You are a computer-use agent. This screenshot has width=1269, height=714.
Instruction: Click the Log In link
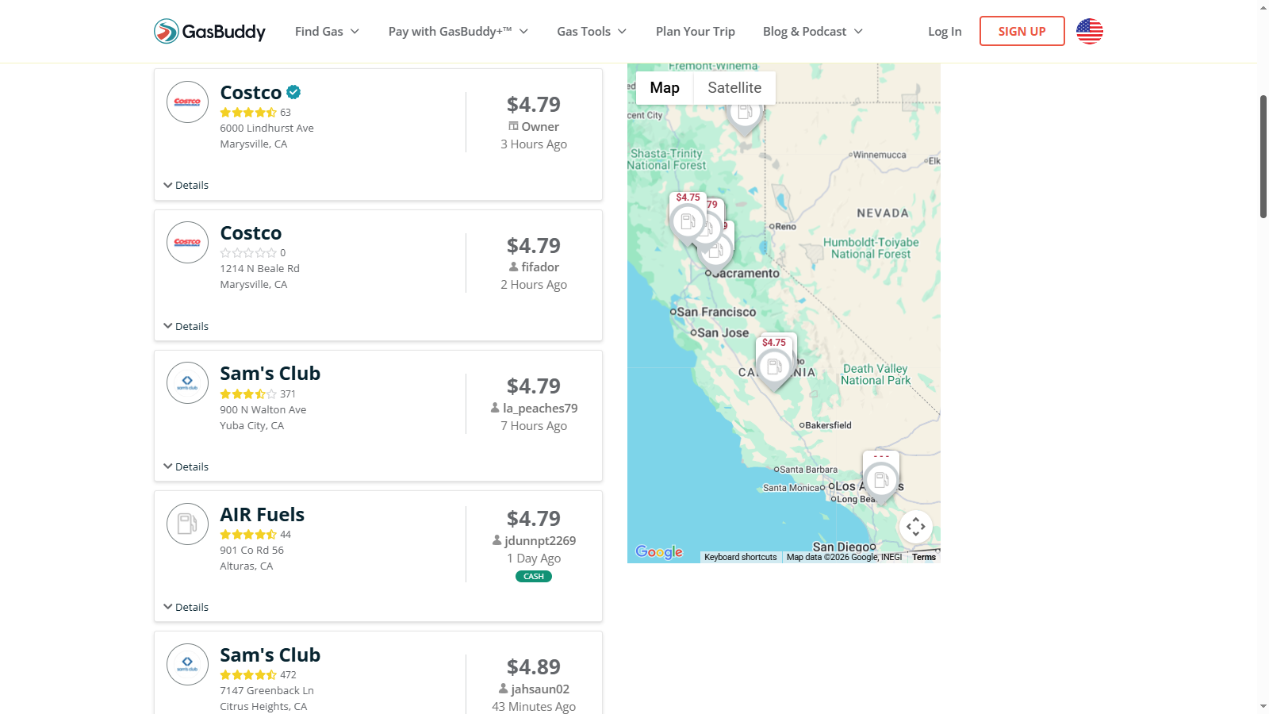pos(945,32)
